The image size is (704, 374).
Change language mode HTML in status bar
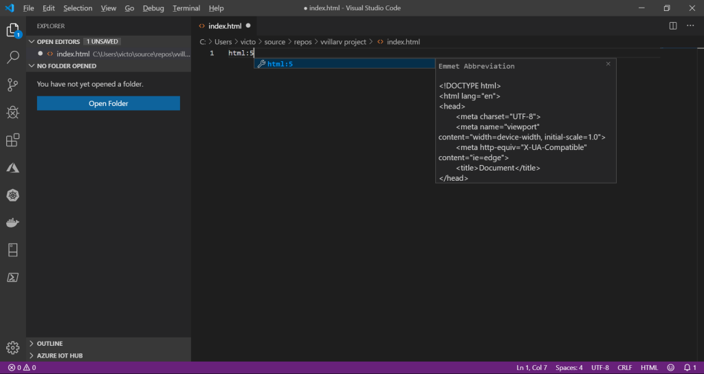coord(649,368)
